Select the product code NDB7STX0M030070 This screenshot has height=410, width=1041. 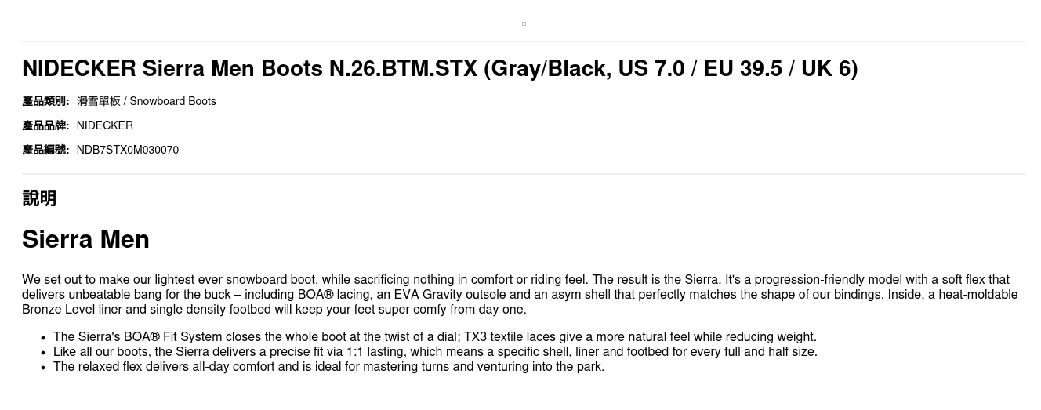click(128, 150)
